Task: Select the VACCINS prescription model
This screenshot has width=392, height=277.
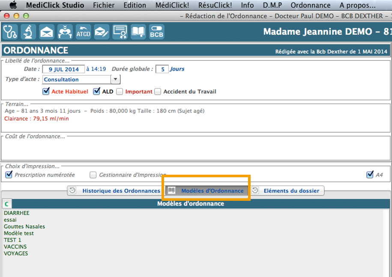Action: tap(15, 247)
